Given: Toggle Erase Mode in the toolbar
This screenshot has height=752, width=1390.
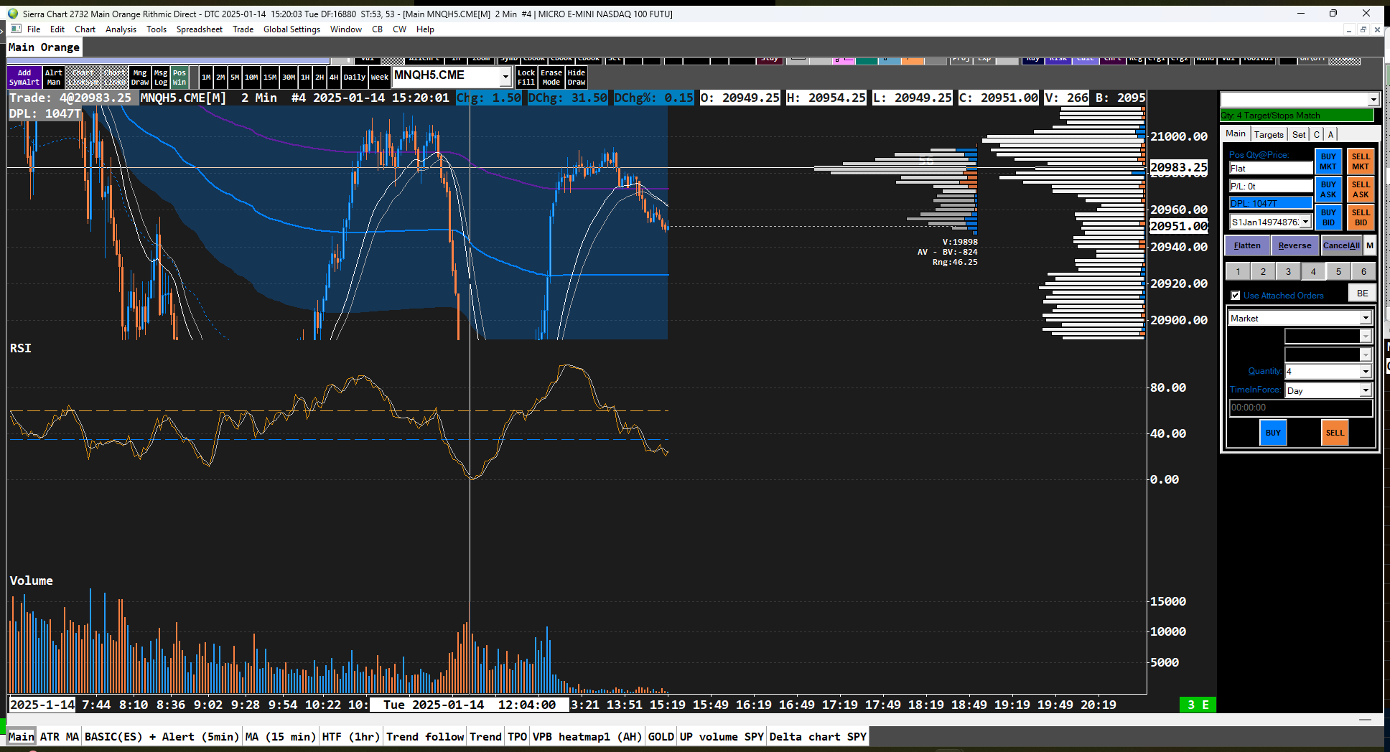Looking at the screenshot, I should click(x=551, y=77).
